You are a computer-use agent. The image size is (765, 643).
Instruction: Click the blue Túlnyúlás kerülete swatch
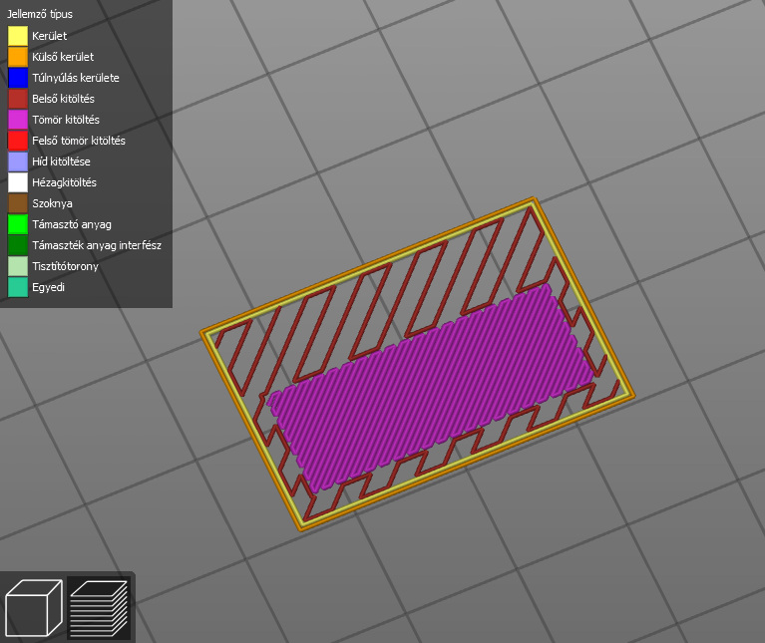18,78
